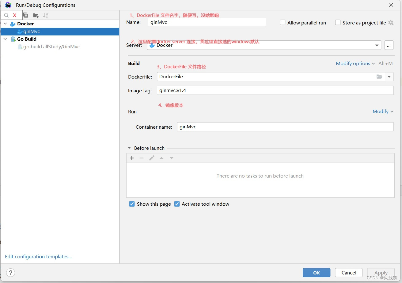Screen dimensions: 402x283
Task: Click the sort configurations alphabetically icon
Action: (45, 15)
